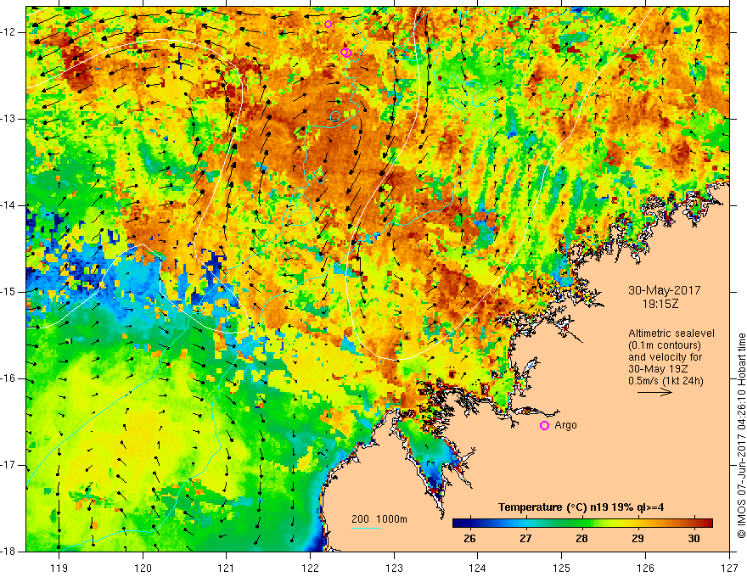
Task: Click longitude label '119' on the bottom axis
Action: click(59, 568)
